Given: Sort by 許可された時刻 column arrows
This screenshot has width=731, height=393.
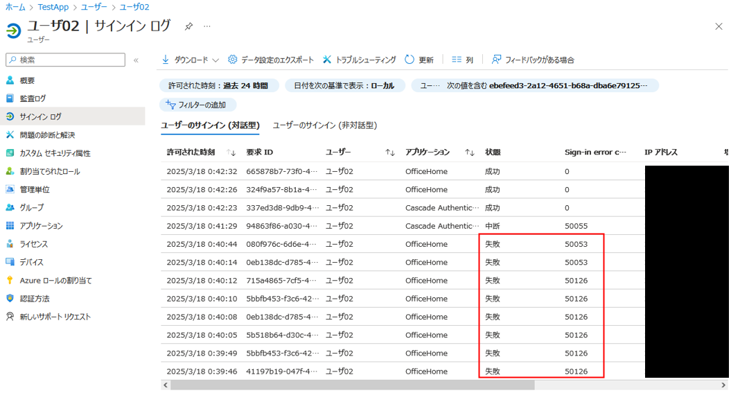Looking at the screenshot, I should [x=231, y=152].
